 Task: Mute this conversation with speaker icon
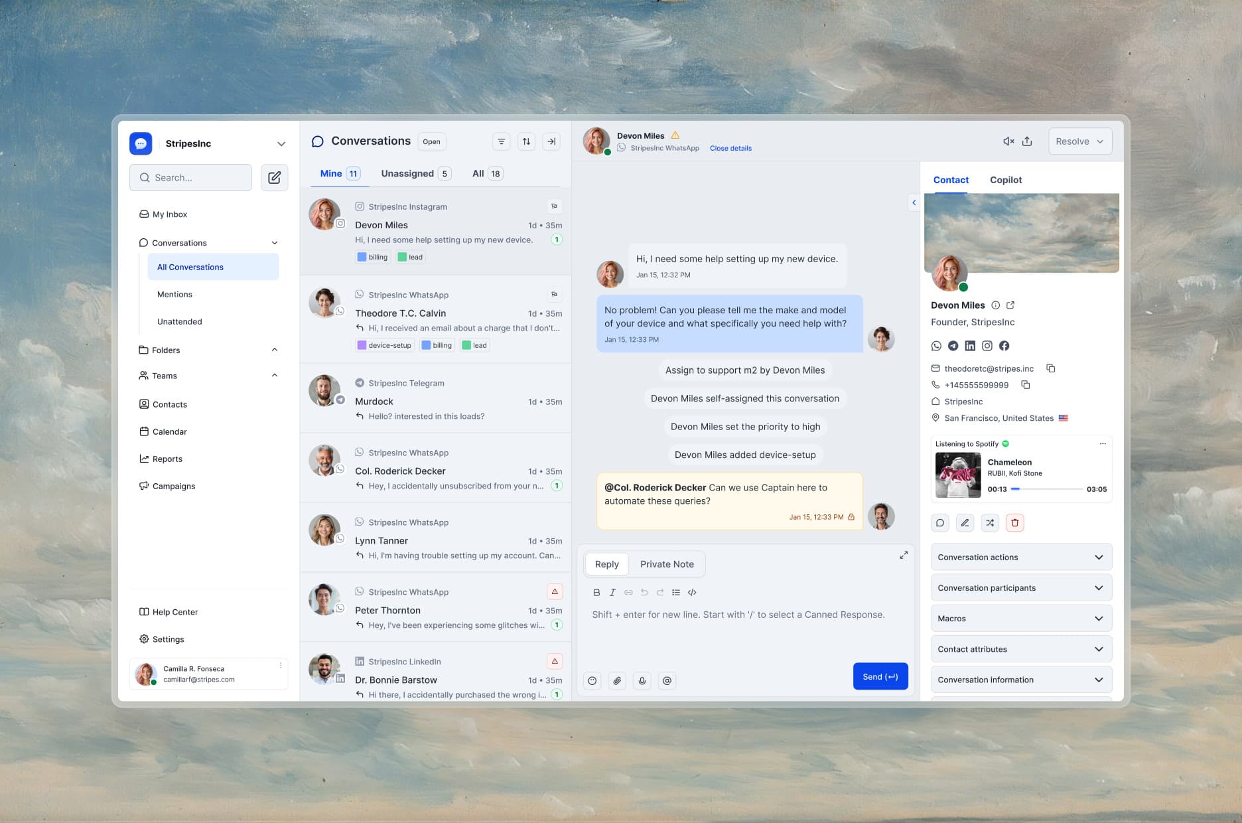(1008, 141)
